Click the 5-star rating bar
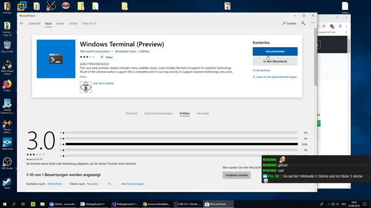Image resolution: width=371 pixels, height=208 pixels. pos(182,133)
